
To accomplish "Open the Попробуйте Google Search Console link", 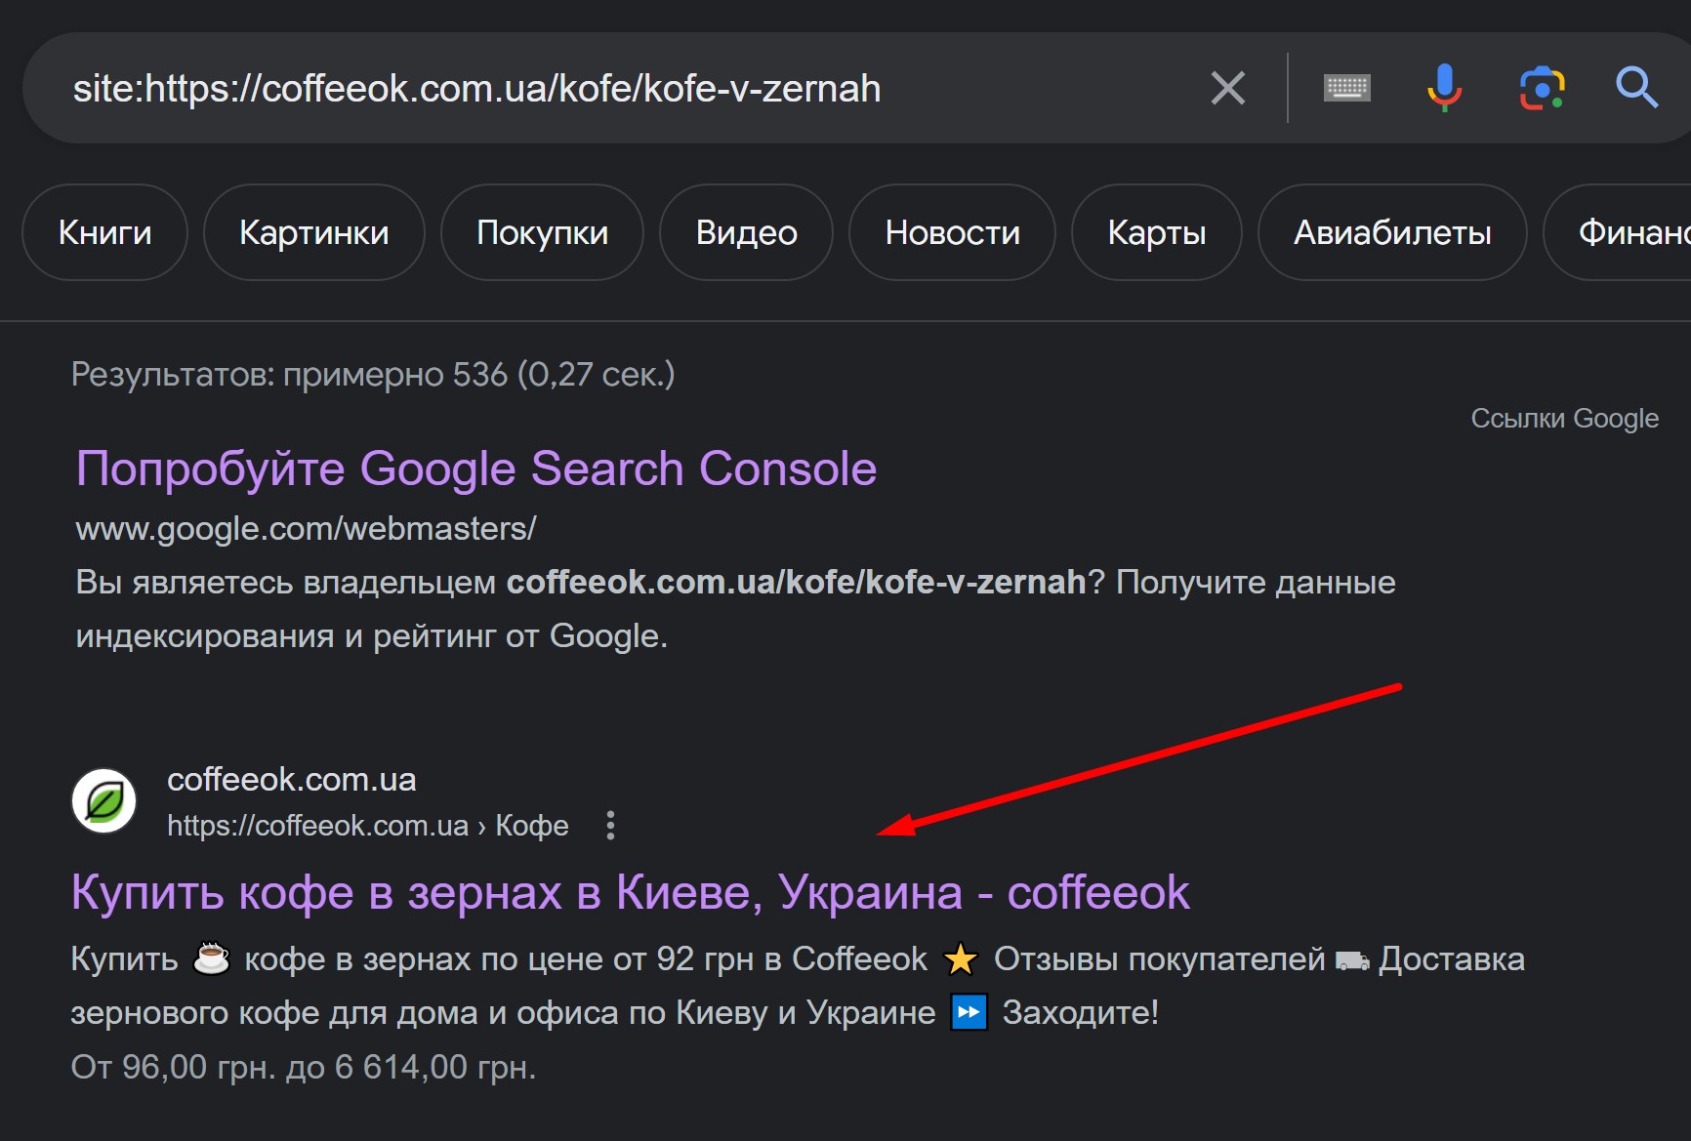I will 476,469.
